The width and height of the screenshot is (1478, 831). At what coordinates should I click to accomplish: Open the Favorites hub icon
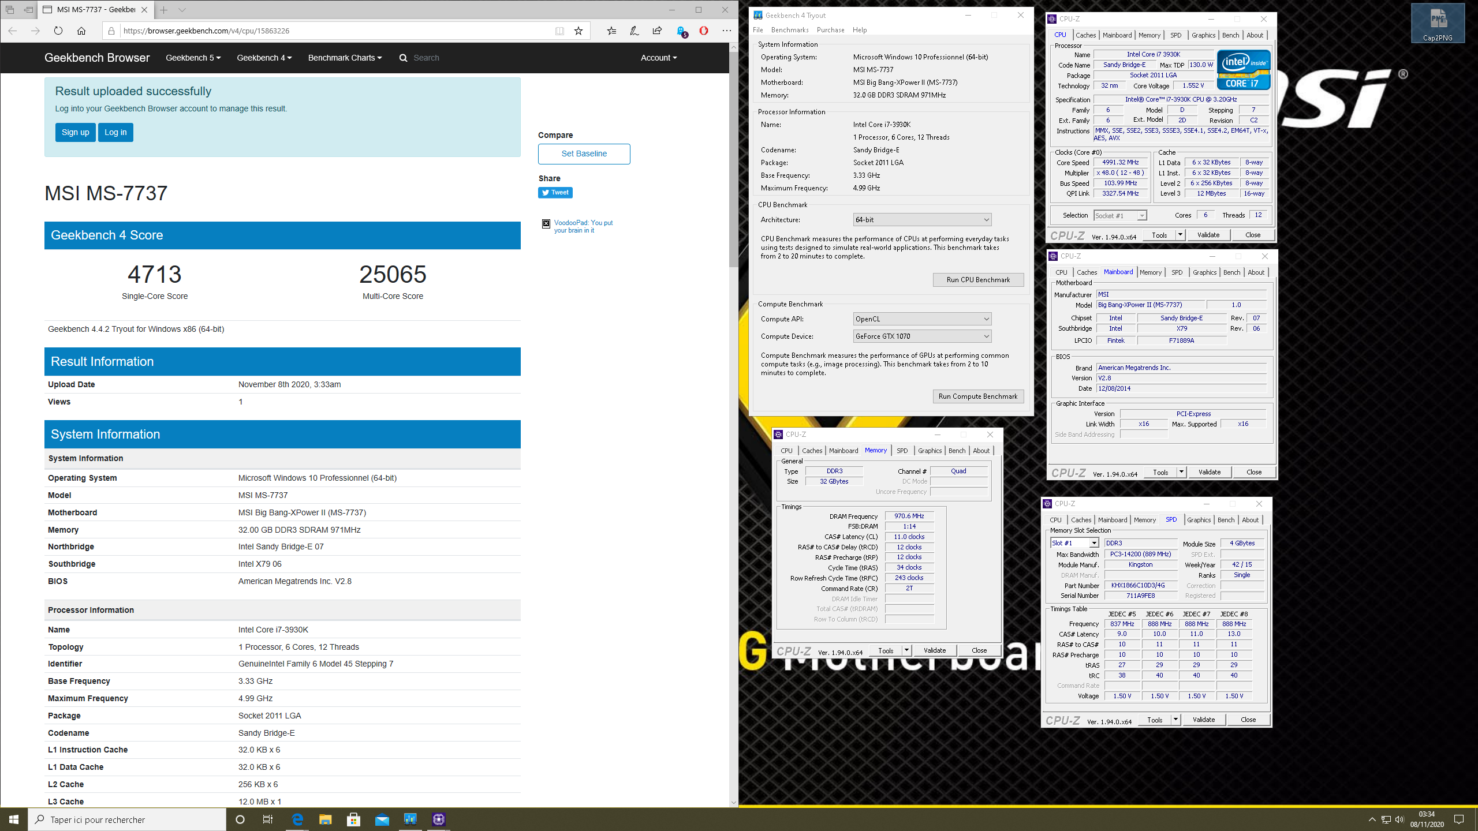tap(611, 31)
